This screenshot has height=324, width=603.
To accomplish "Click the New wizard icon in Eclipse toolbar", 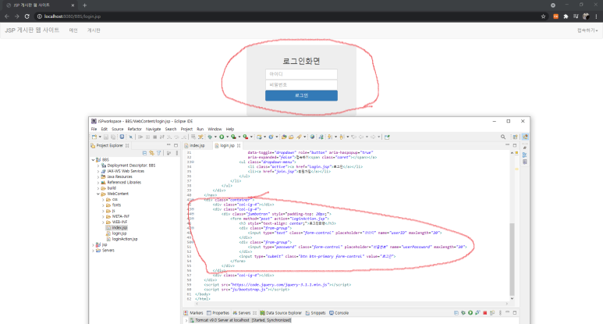I will click(x=94, y=137).
